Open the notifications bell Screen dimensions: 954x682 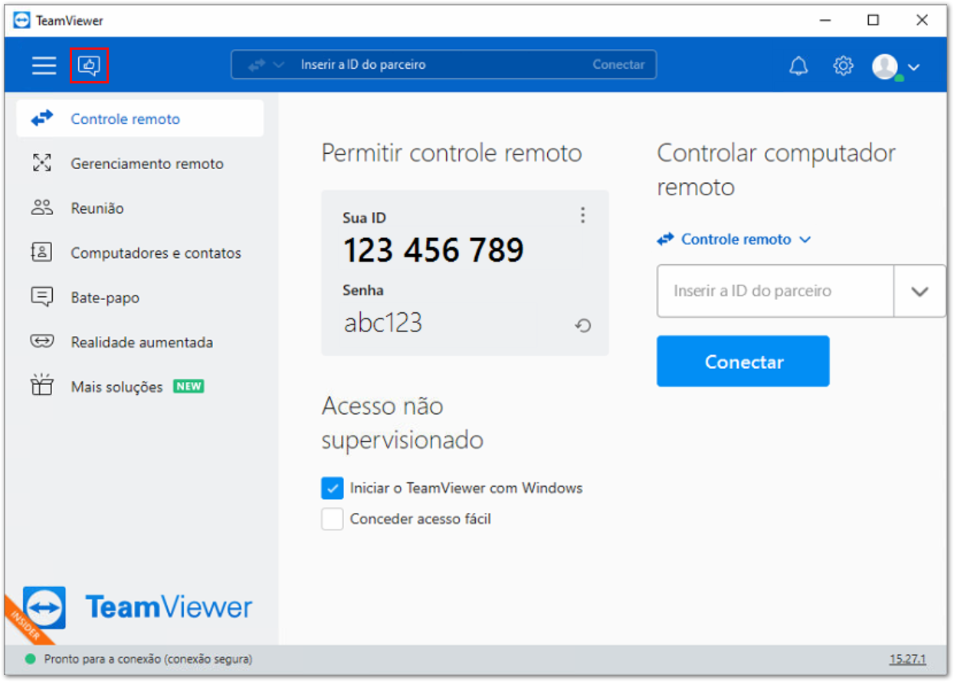pyautogui.click(x=798, y=66)
